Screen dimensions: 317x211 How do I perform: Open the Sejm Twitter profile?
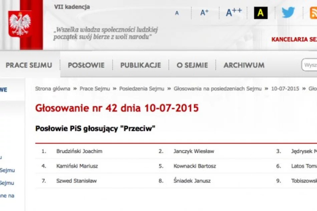[x=287, y=13]
